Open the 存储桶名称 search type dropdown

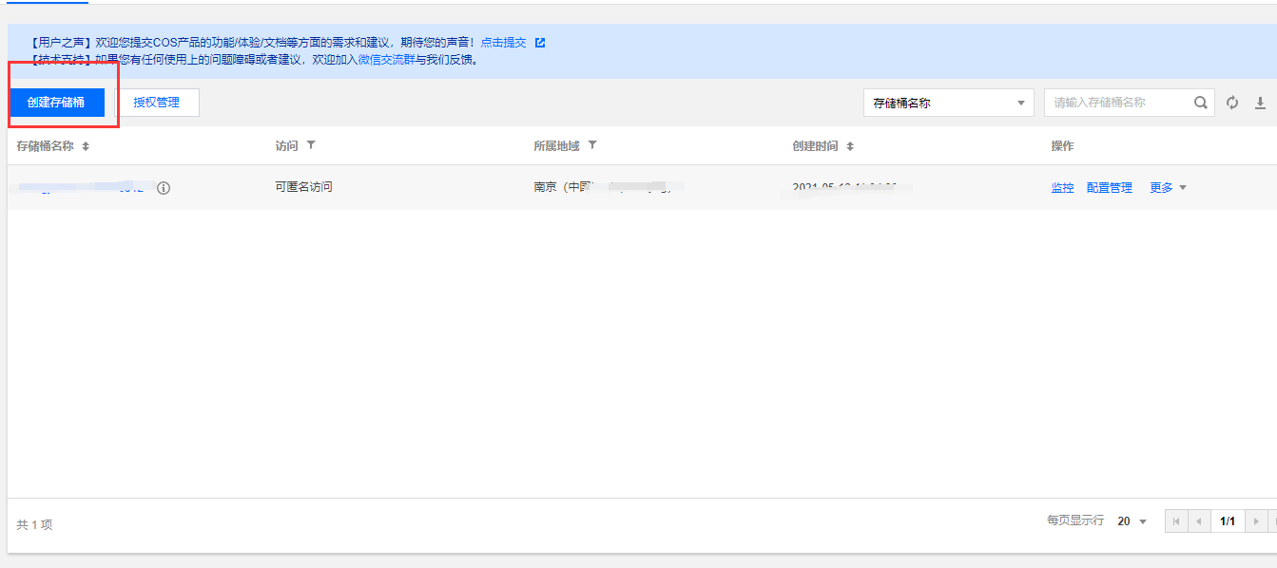(x=948, y=102)
